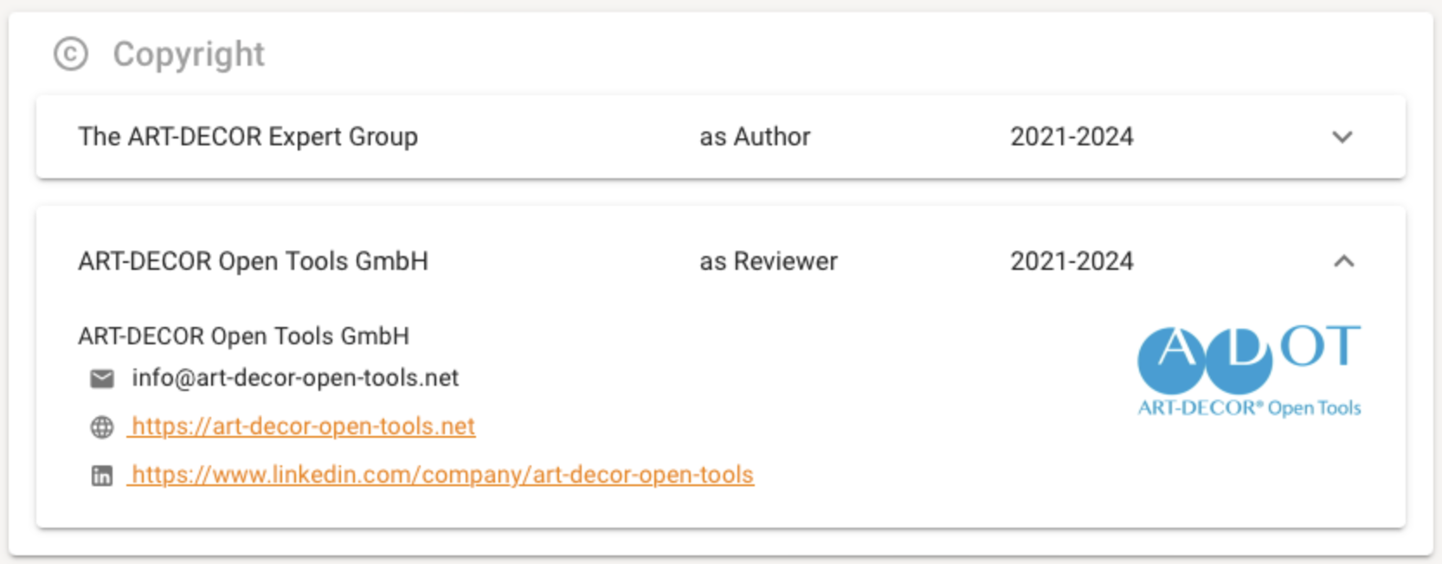
Task: Click the copyright symbol icon
Action: click(x=71, y=54)
